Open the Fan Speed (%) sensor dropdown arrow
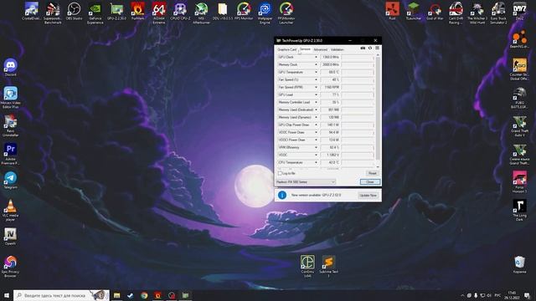 coord(316,79)
